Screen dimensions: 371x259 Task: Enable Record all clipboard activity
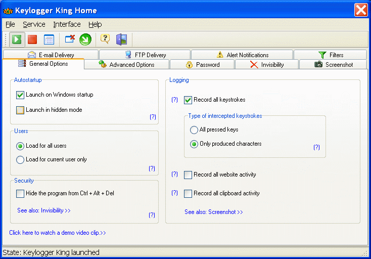(188, 193)
